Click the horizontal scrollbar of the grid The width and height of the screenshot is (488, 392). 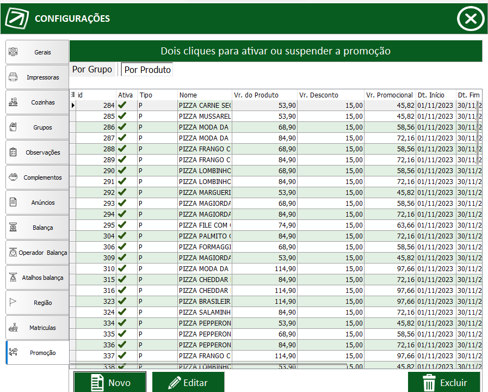pos(208,364)
